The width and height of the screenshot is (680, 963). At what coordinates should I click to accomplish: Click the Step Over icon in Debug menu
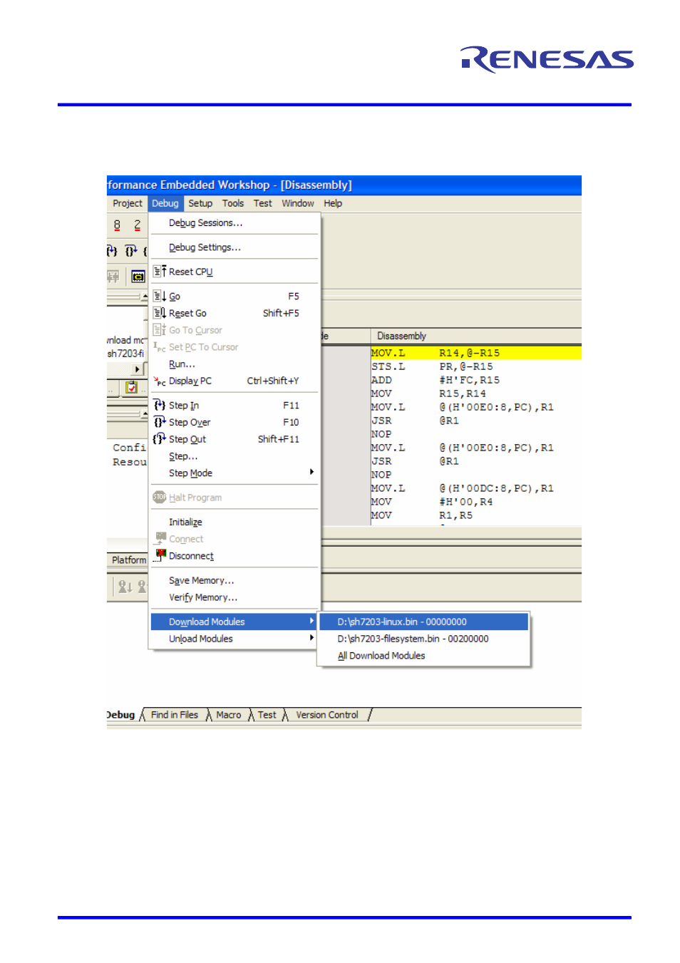click(160, 422)
